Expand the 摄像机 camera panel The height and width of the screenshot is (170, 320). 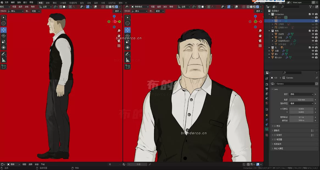pos(272,131)
